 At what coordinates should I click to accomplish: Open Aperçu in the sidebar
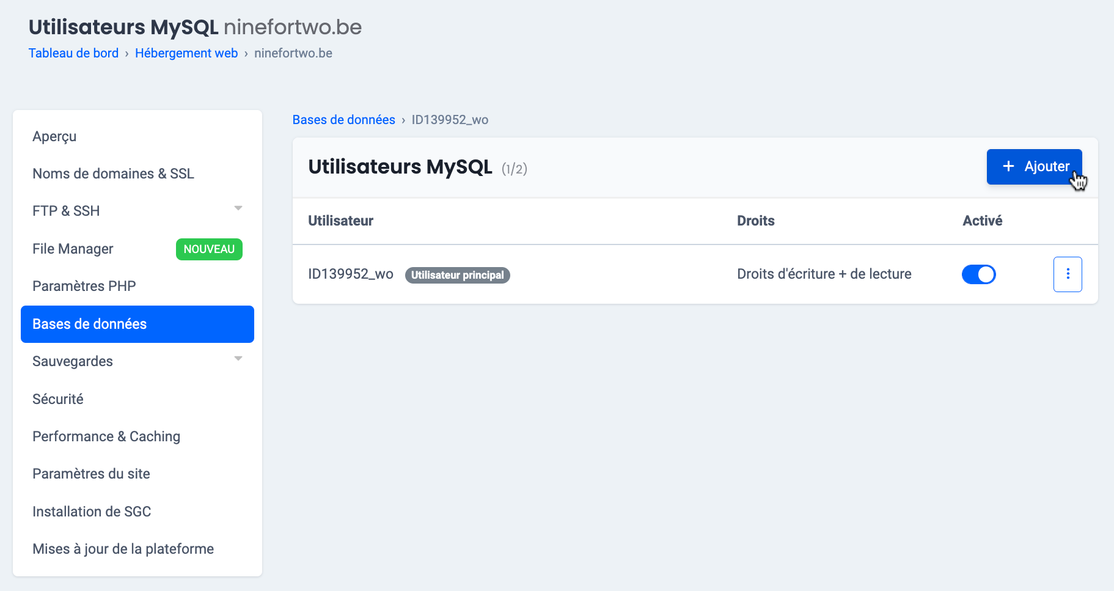click(x=54, y=136)
